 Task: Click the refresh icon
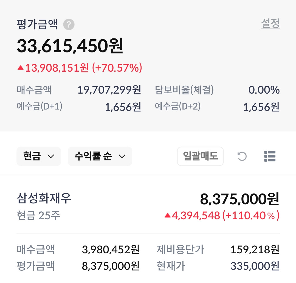point(242,156)
